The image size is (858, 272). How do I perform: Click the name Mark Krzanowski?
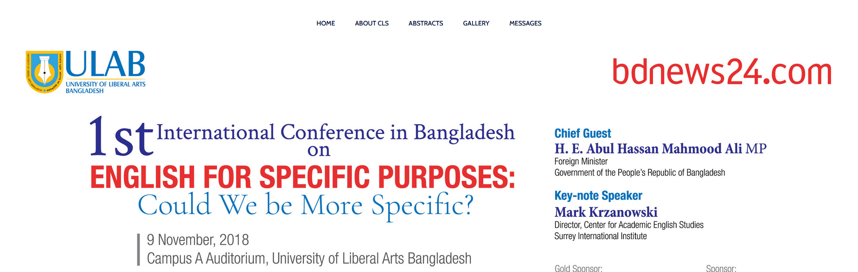[x=606, y=212]
